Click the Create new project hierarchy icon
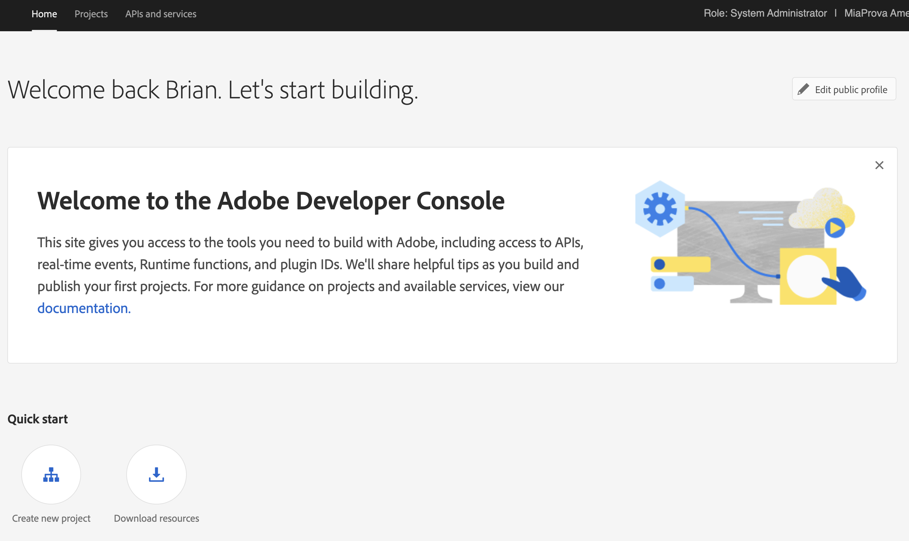The height and width of the screenshot is (541, 909). 51,474
